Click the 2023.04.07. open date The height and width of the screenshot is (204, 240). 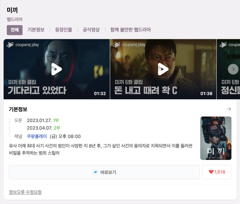[x=39, y=128]
